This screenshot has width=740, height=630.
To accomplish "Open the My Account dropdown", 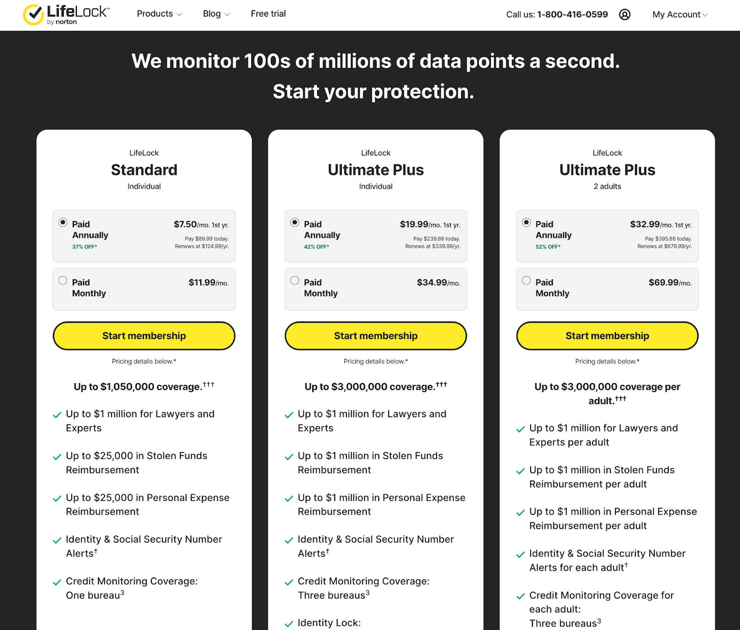I will click(x=680, y=14).
